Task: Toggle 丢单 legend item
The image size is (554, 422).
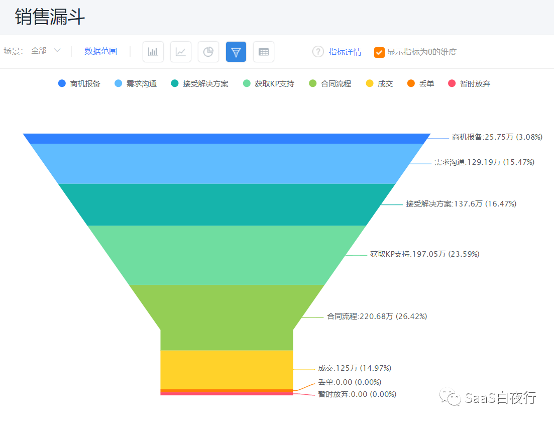Action: coord(421,84)
